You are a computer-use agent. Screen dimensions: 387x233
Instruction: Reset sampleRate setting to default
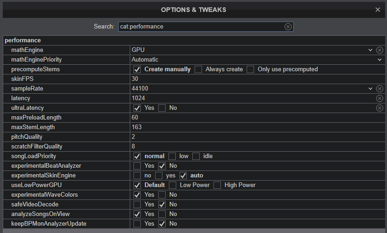point(380,89)
